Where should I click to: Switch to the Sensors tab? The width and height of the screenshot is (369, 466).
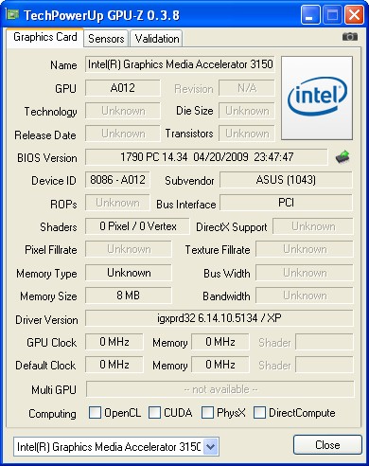point(106,39)
